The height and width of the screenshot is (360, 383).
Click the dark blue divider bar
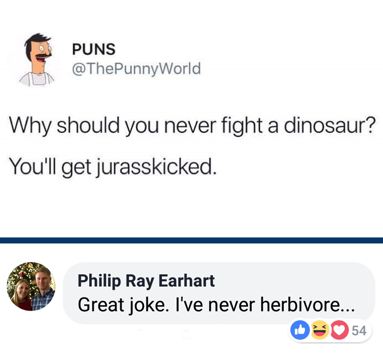click(191, 240)
